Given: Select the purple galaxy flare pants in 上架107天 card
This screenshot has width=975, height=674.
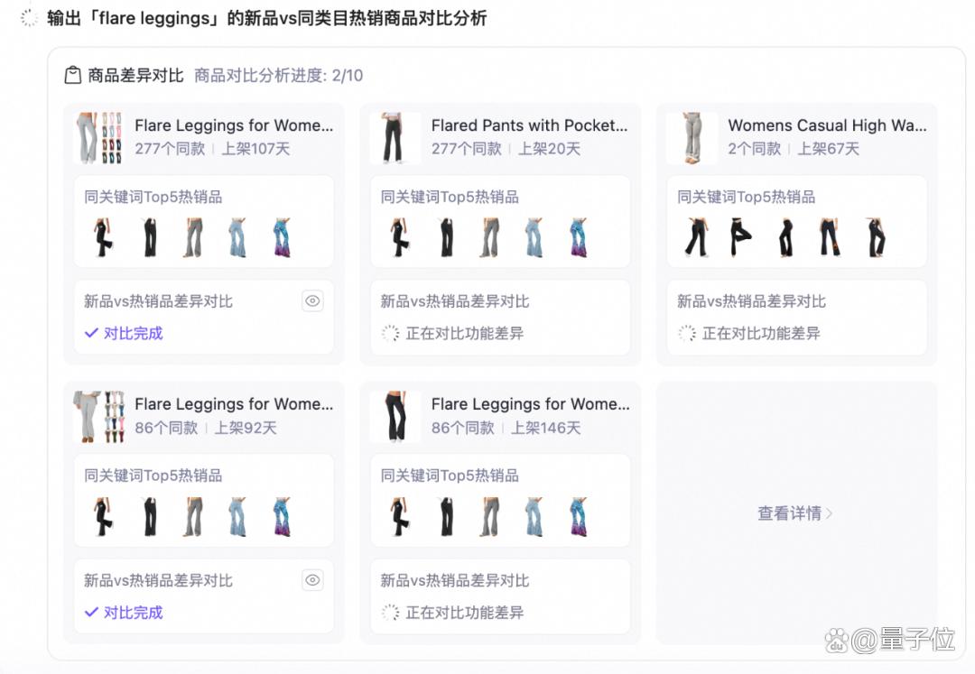Looking at the screenshot, I should 282,238.
